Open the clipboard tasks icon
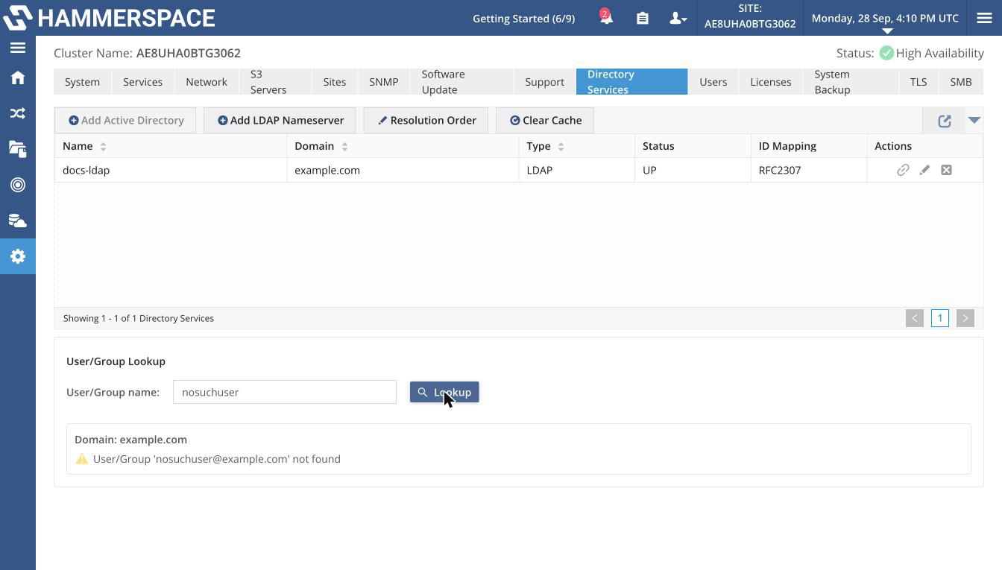The image size is (1002, 570). click(642, 18)
